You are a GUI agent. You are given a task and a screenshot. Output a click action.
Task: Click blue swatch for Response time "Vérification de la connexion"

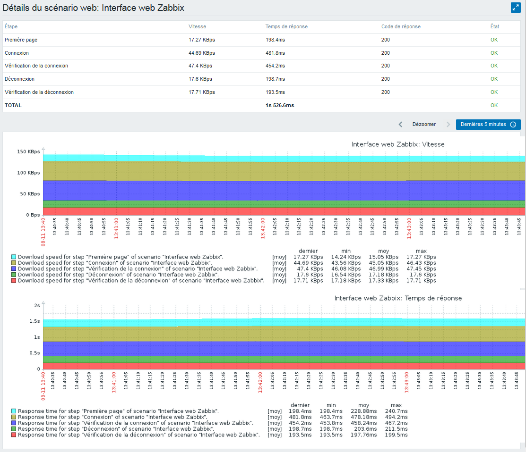tap(13, 423)
